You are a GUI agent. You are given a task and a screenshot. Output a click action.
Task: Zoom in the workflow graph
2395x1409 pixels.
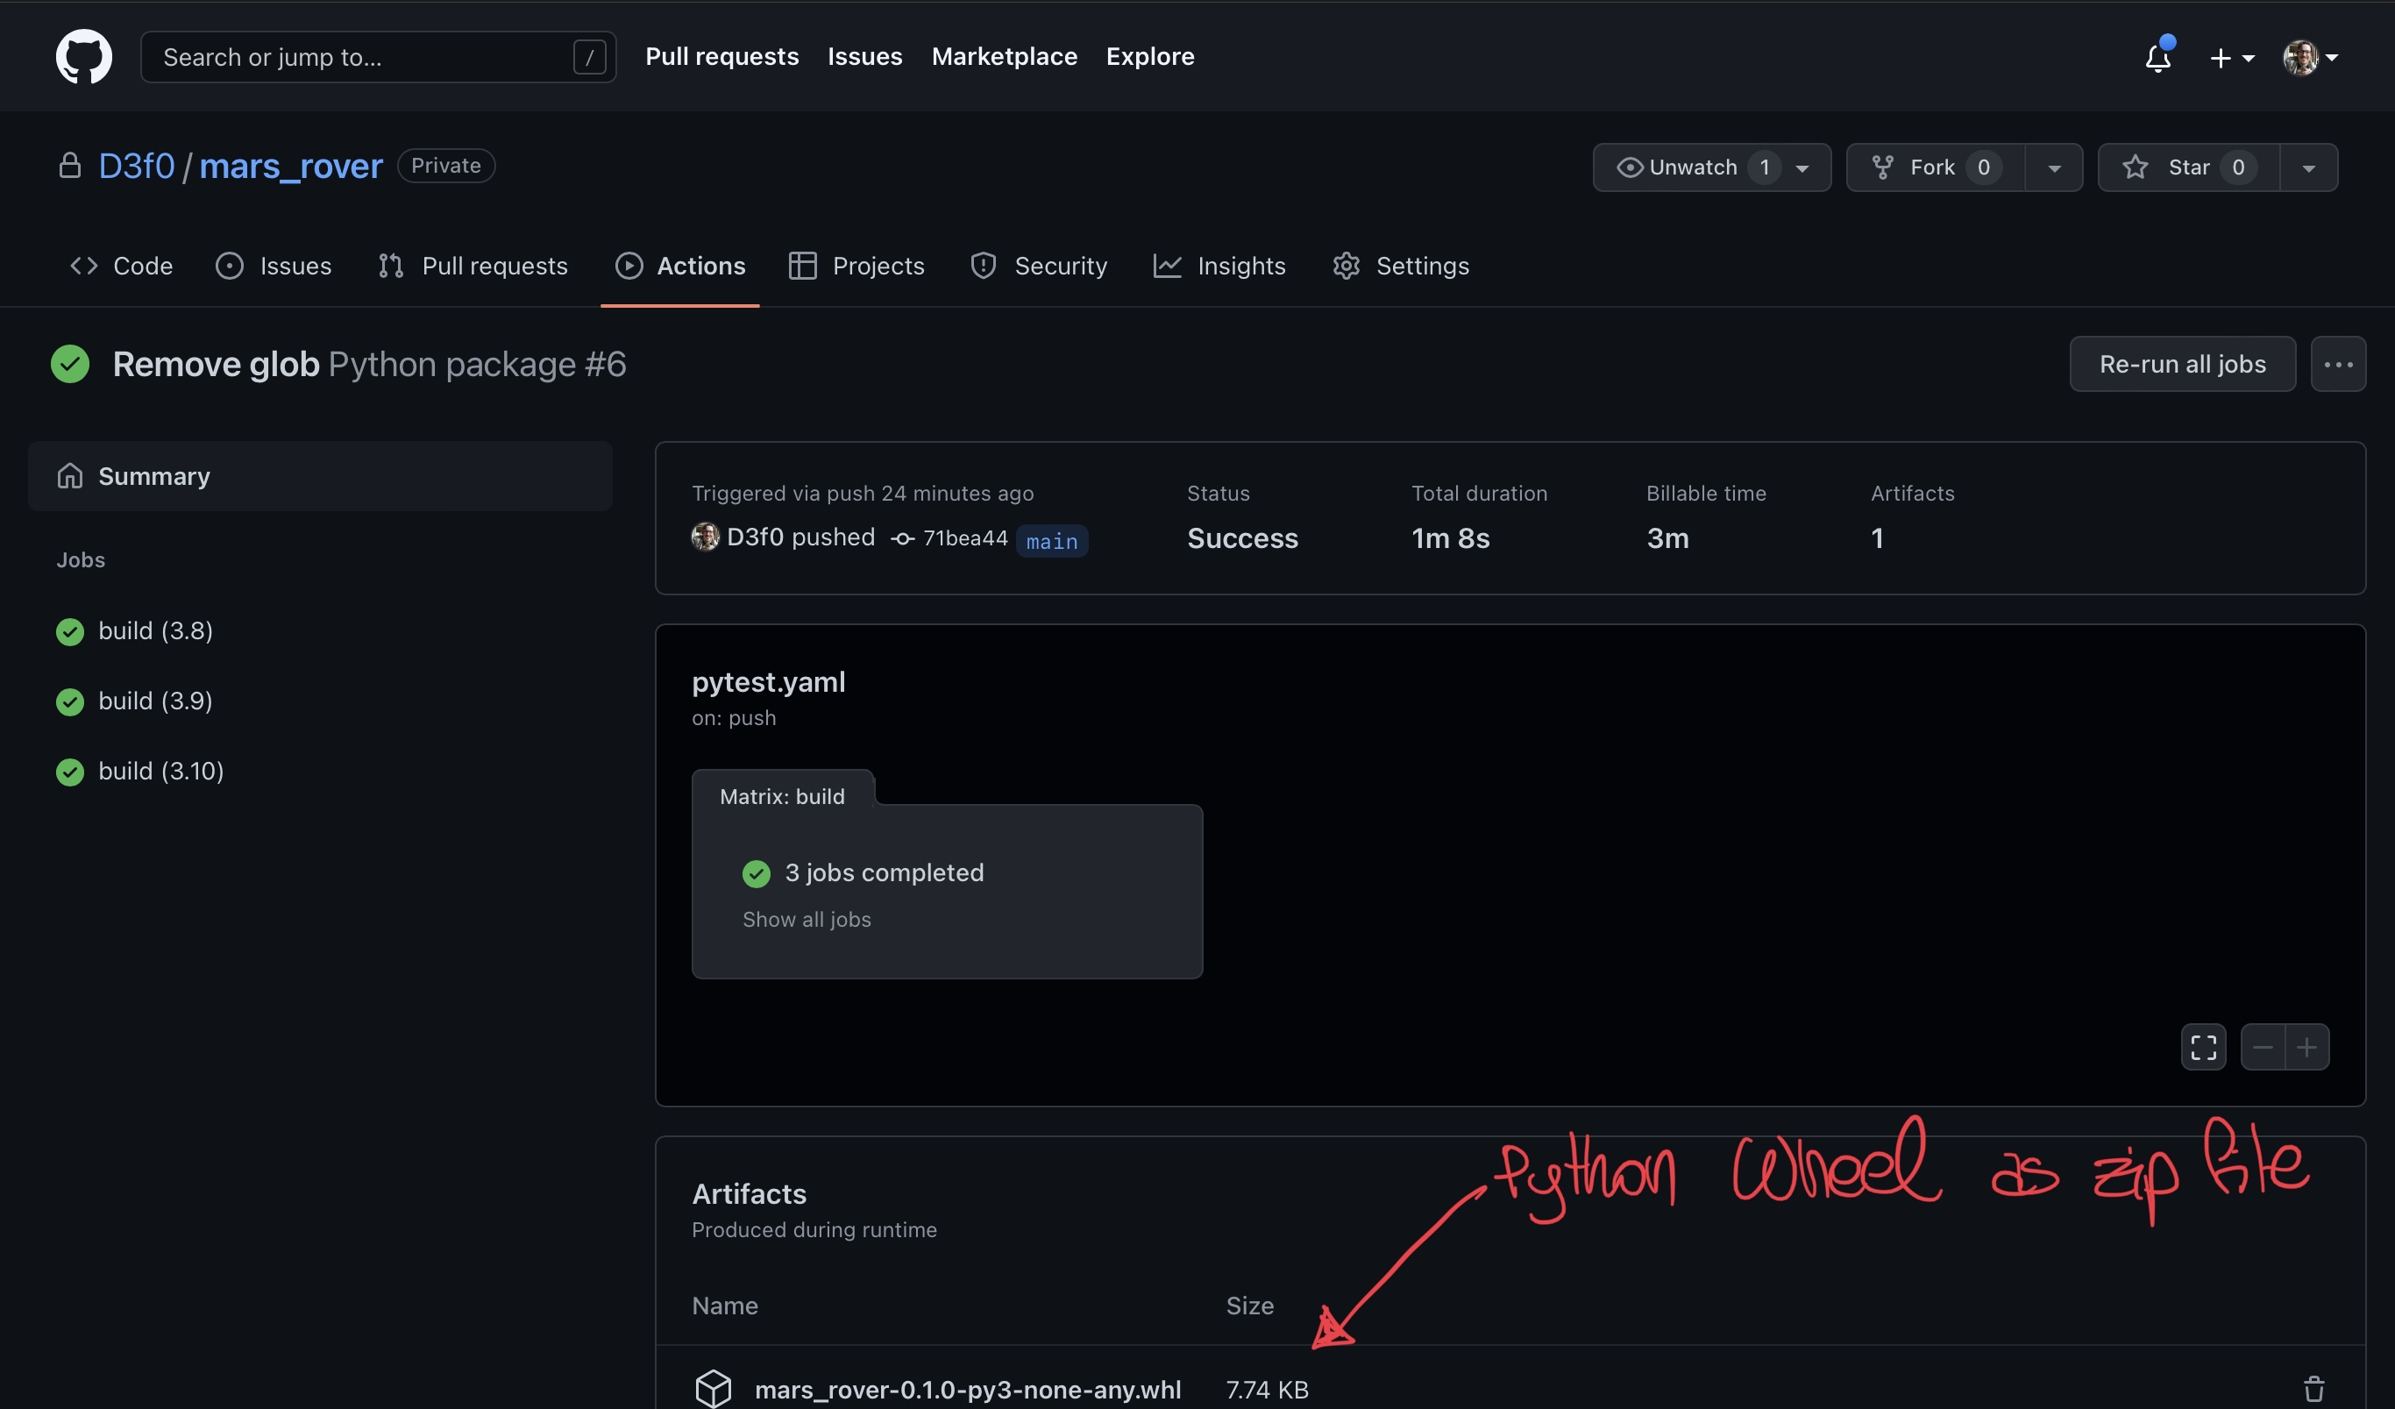point(2306,1047)
